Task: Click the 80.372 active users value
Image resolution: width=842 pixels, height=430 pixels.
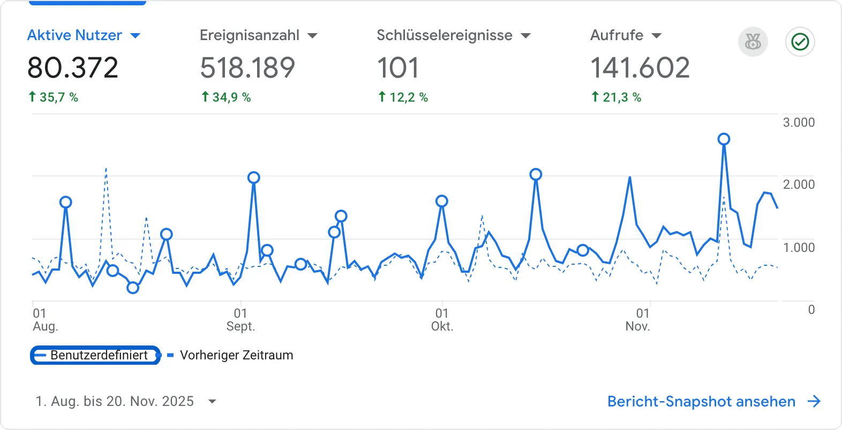Action: pyautogui.click(x=73, y=67)
